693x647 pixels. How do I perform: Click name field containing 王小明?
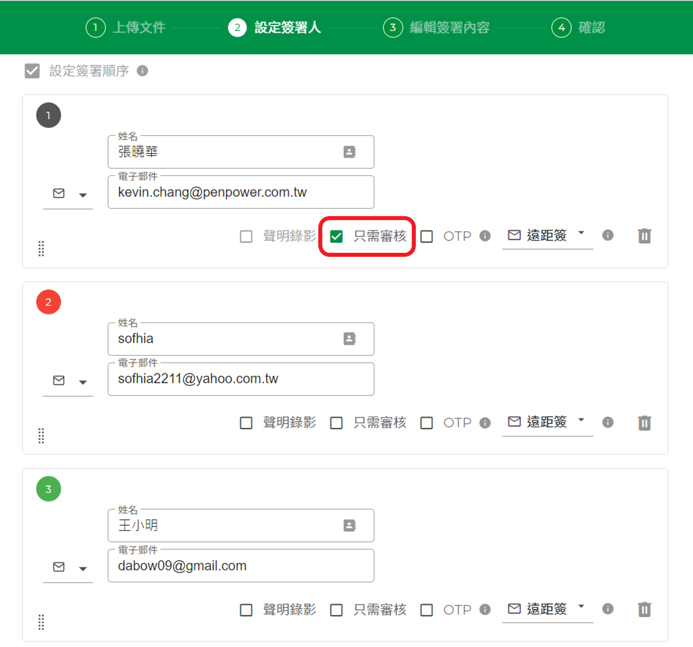pos(241,525)
